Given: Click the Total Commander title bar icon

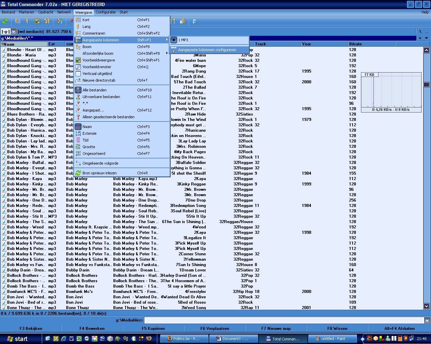Looking at the screenshot, I should [x=3, y=4].
